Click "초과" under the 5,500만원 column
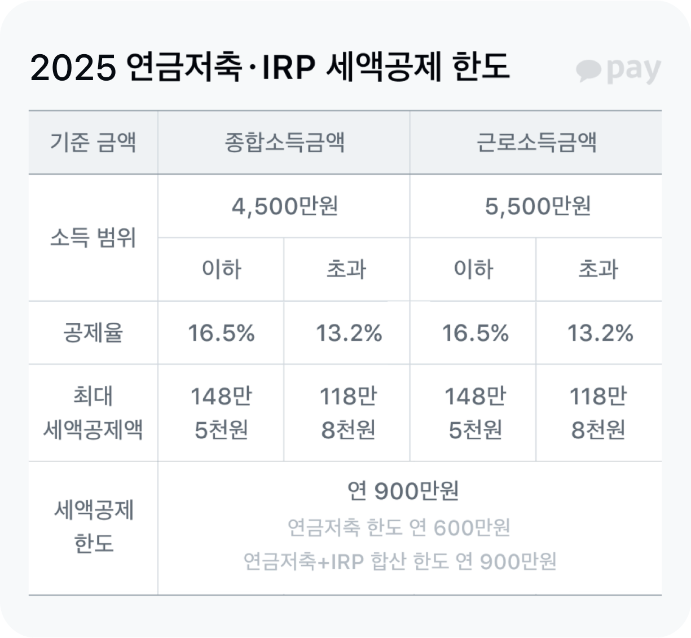The image size is (691, 638). pos(598,269)
